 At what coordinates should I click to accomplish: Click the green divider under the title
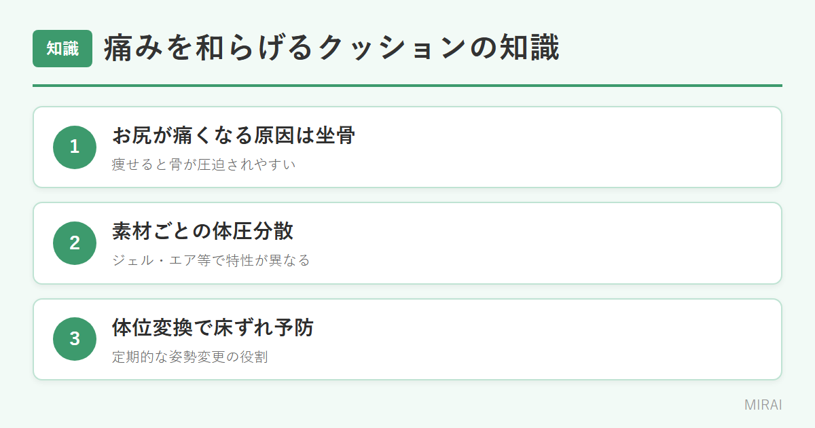coord(407,86)
